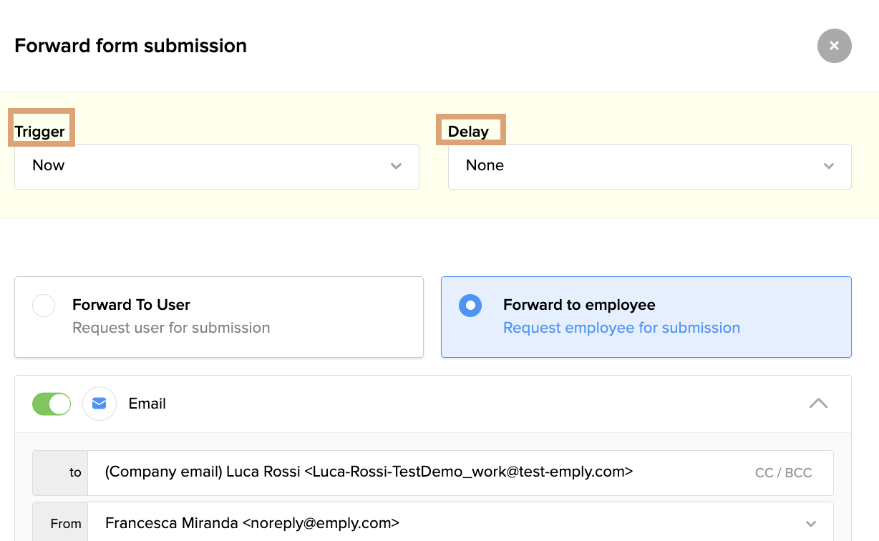Image resolution: width=879 pixels, height=541 pixels.
Task: Select the Forward to employee radio button
Action: (x=470, y=306)
